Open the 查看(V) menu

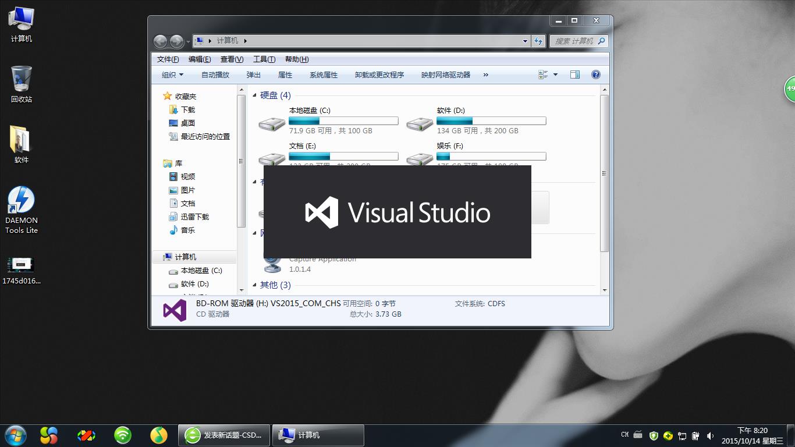(232, 59)
